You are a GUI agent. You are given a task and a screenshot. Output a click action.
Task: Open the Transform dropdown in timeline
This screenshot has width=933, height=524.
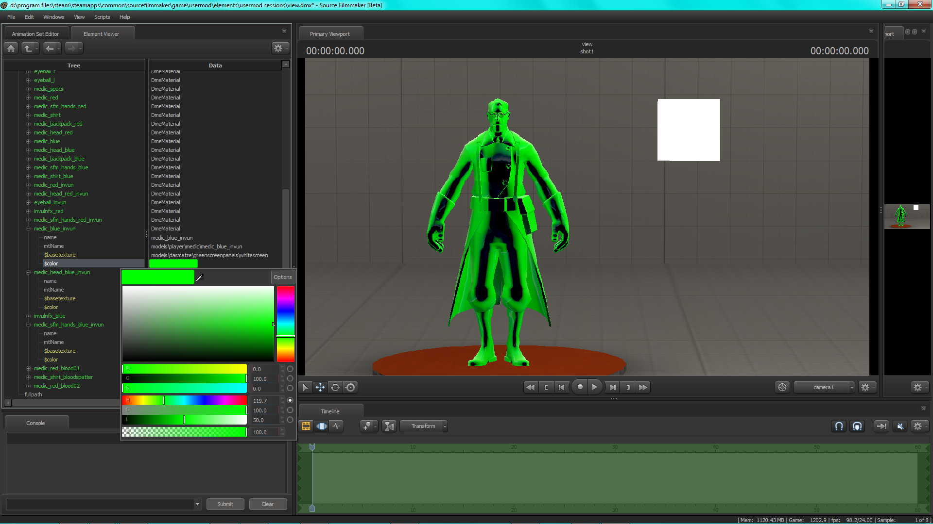pyautogui.click(x=424, y=426)
